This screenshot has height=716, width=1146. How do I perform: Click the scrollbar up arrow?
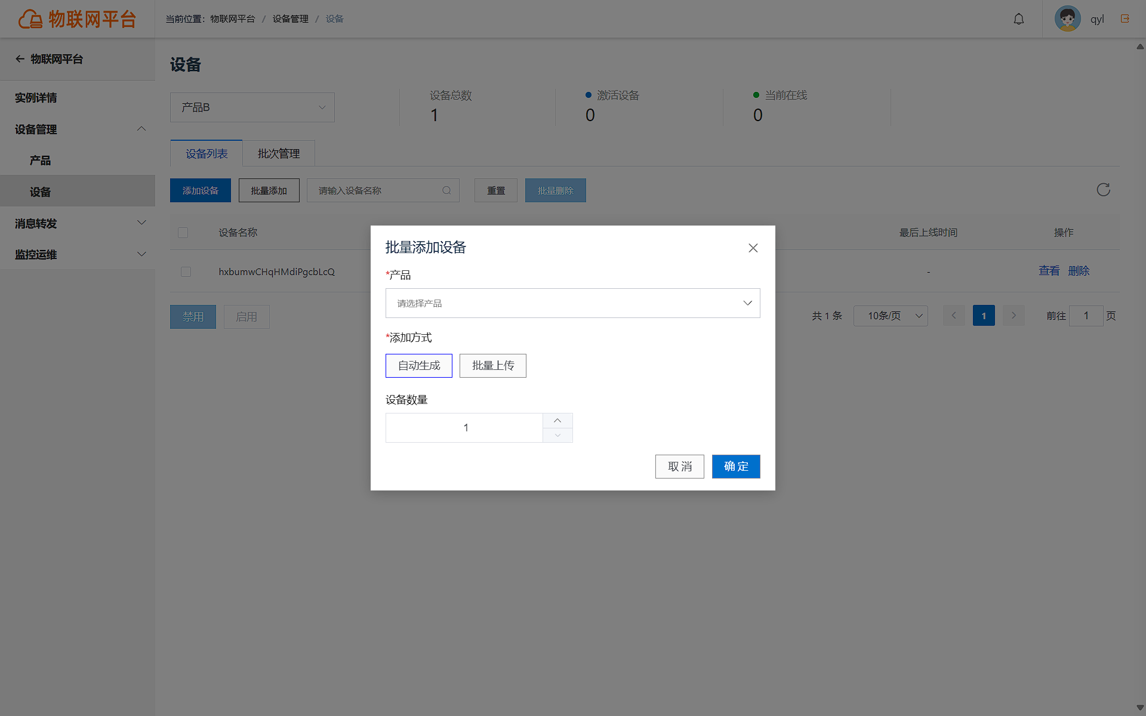1140,46
